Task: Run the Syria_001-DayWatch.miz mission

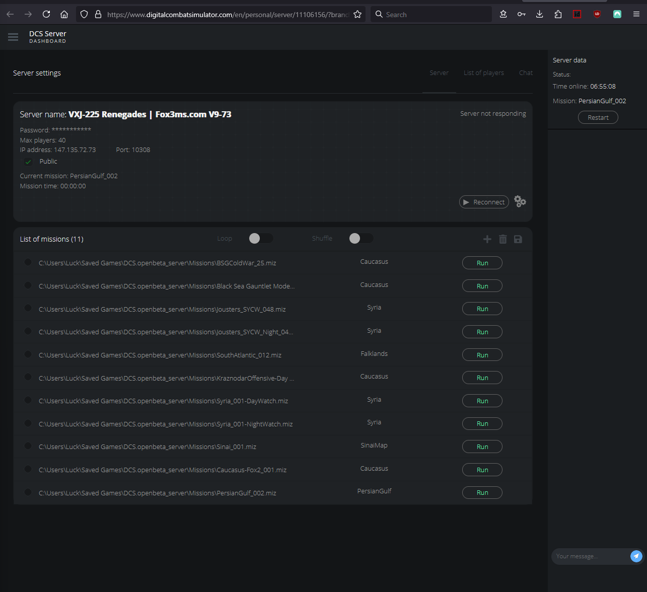Action: pos(482,401)
